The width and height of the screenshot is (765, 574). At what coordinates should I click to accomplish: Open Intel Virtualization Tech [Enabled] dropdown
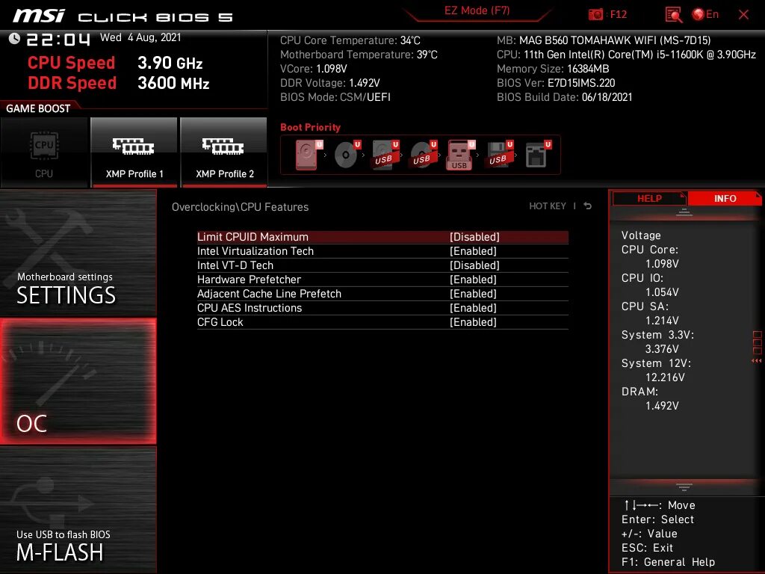pyautogui.click(x=473, y=251)
